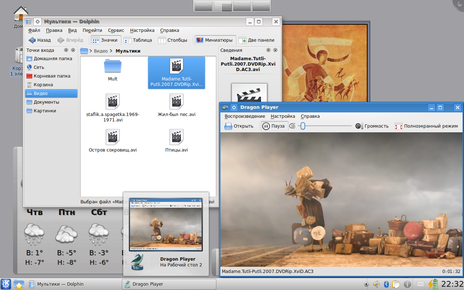The width and height of the screenshot is (464, 290).
Task: Select the Столбцы view mode
Action: 173,40
